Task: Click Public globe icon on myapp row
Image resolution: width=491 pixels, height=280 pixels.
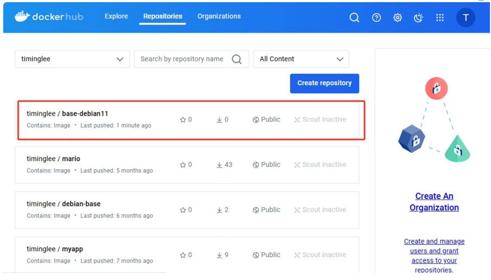Action: tap(256, 255)
